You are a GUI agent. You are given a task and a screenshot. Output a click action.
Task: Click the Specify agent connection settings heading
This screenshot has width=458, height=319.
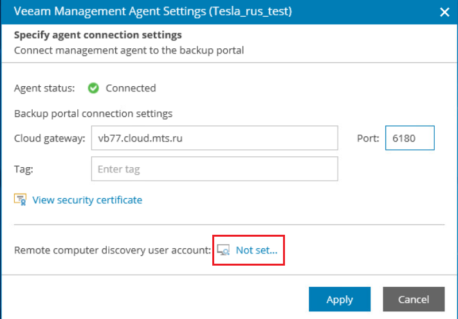coord(98,35)
